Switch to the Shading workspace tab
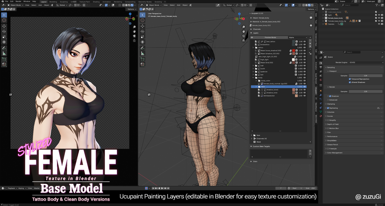385x206 pixels. coord(96,2)
